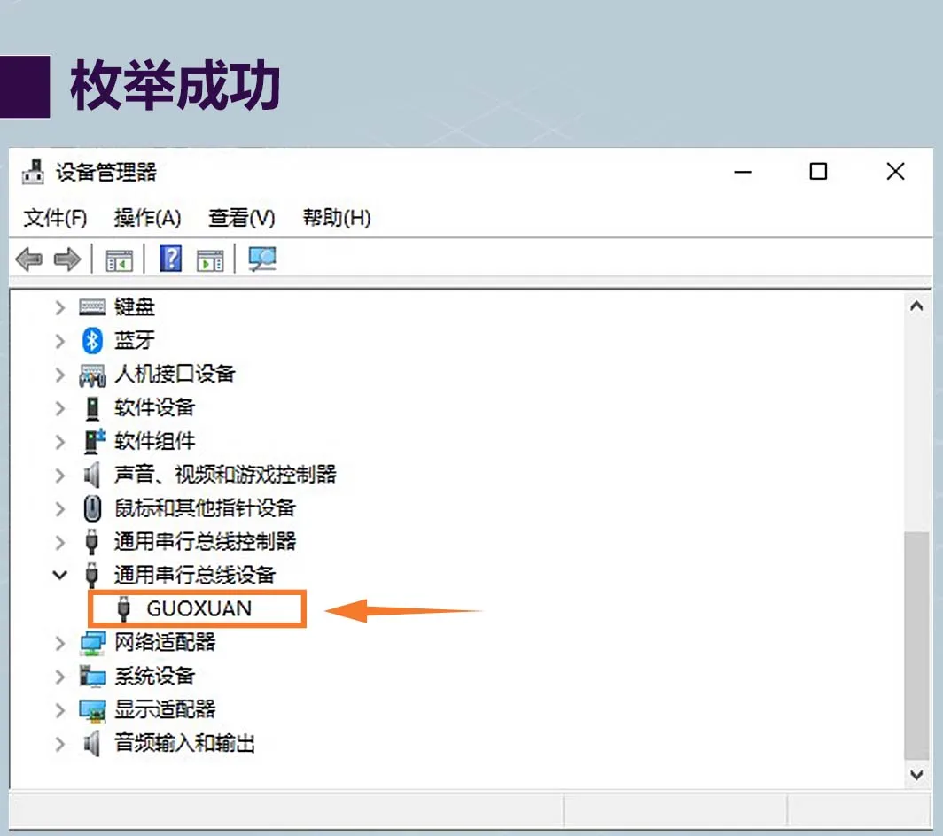Select the icon beside 系统设备
Screen dimensions: 943x836
(92, 676)
